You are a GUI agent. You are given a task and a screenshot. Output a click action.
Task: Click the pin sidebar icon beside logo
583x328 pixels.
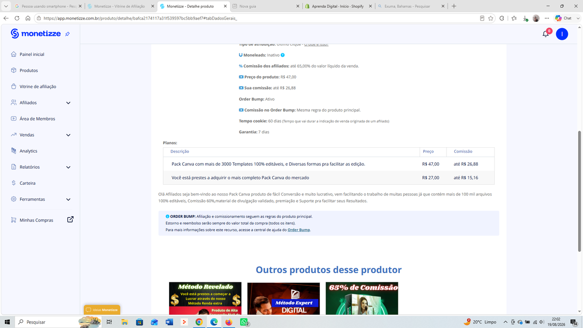coord(68,34)
